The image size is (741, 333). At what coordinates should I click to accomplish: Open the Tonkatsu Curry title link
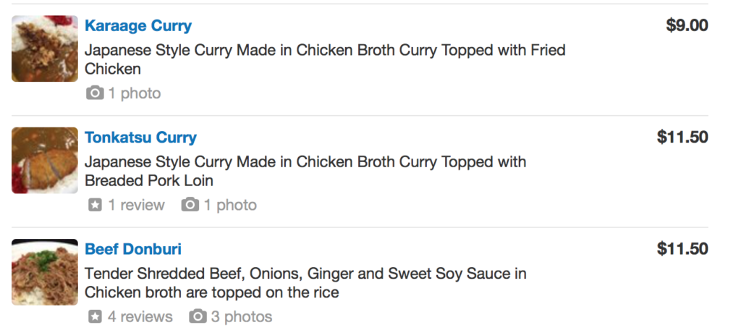(x=140, y=138)
